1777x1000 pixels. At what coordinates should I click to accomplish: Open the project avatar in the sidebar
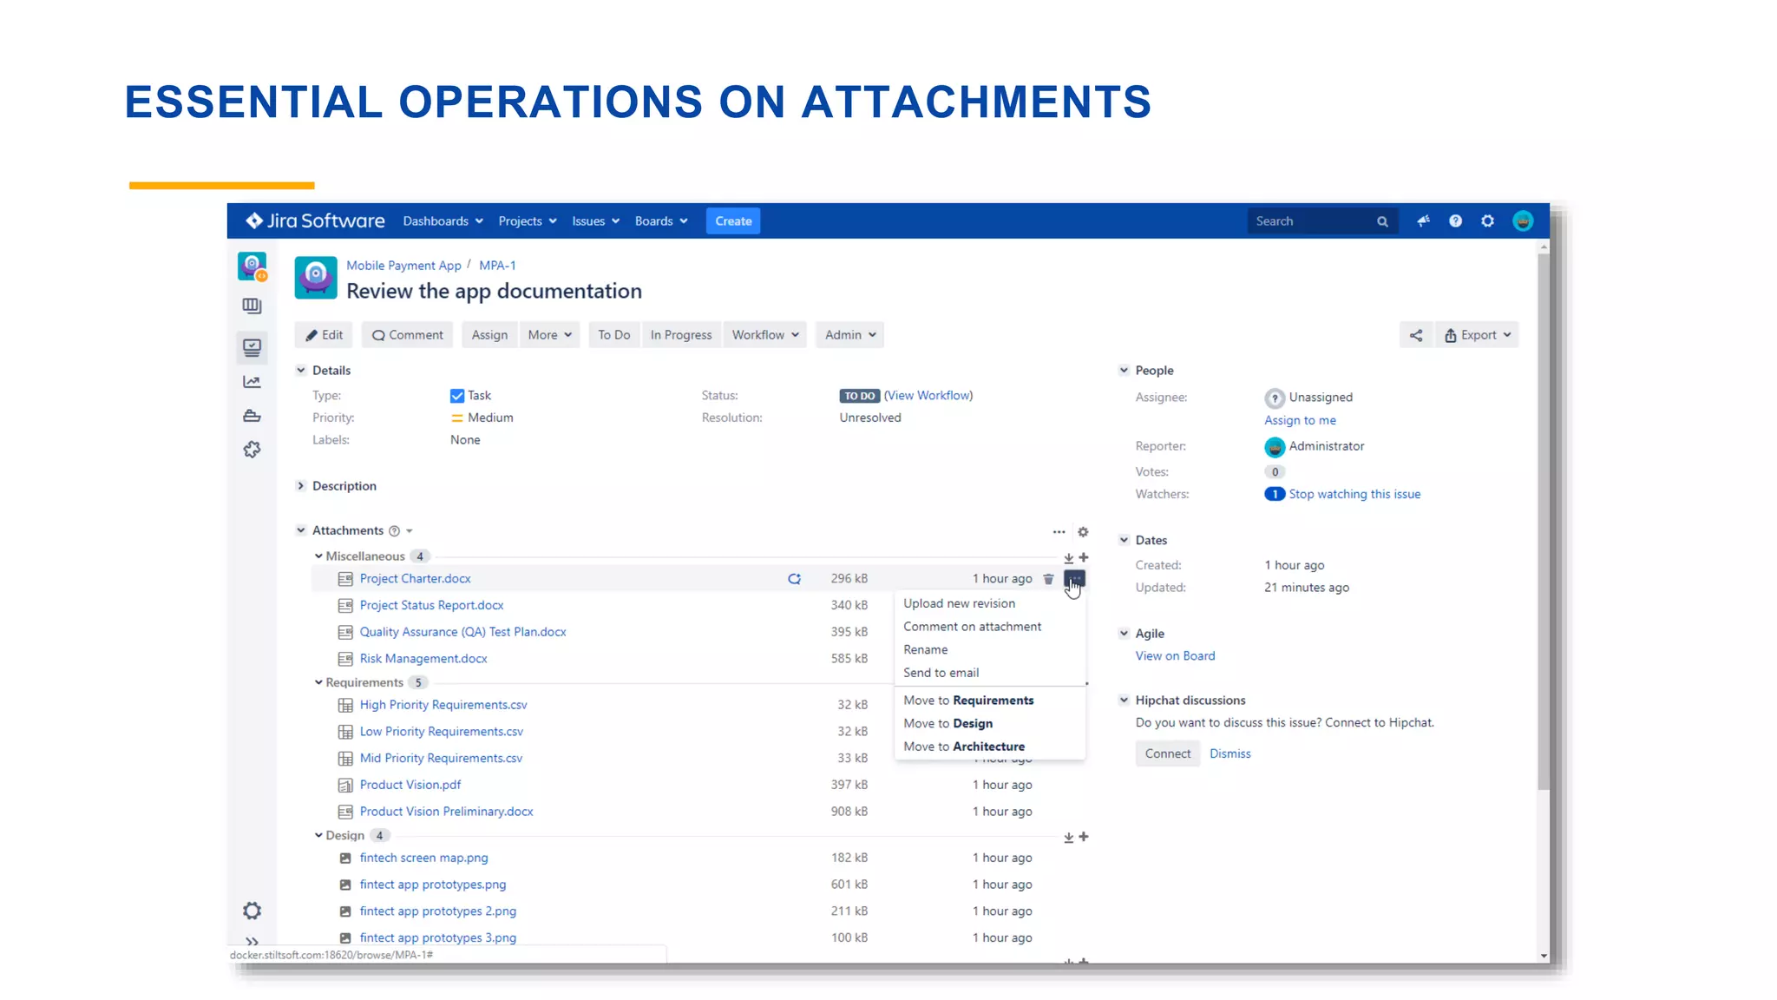click(x=252, y=266)
